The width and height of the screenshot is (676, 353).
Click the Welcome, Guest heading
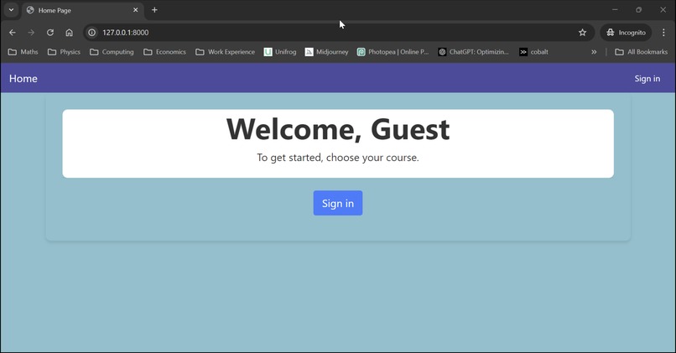tap(338, 129)
